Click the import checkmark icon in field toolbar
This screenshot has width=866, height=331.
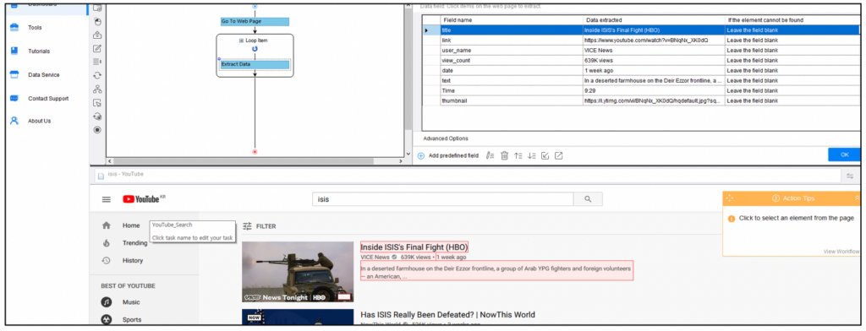[545, 156]
